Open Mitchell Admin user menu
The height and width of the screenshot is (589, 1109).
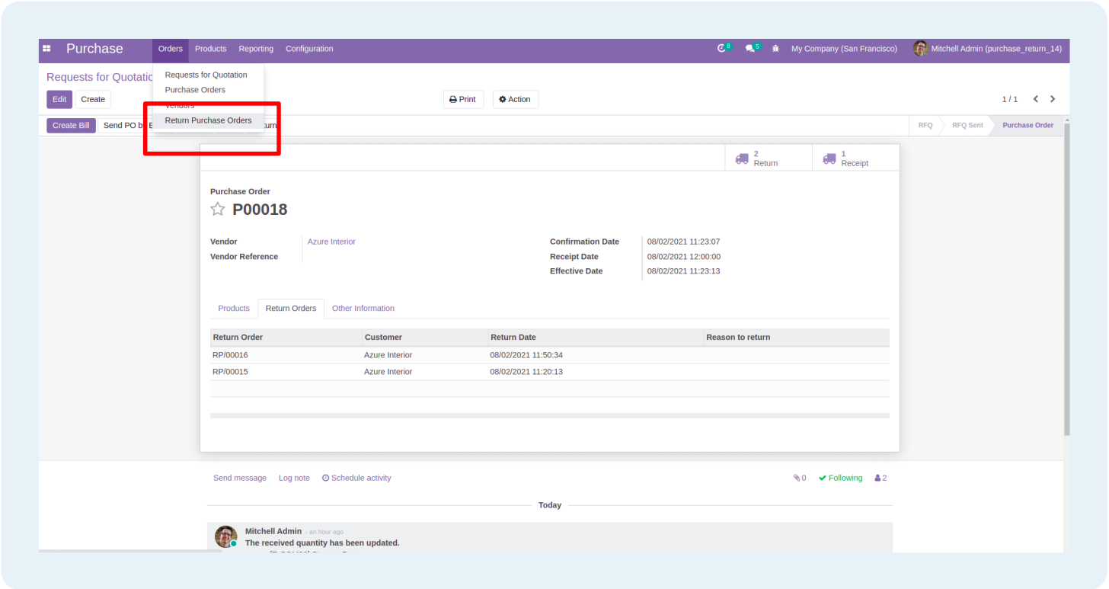pyautogui.click(x=987, y=49)
